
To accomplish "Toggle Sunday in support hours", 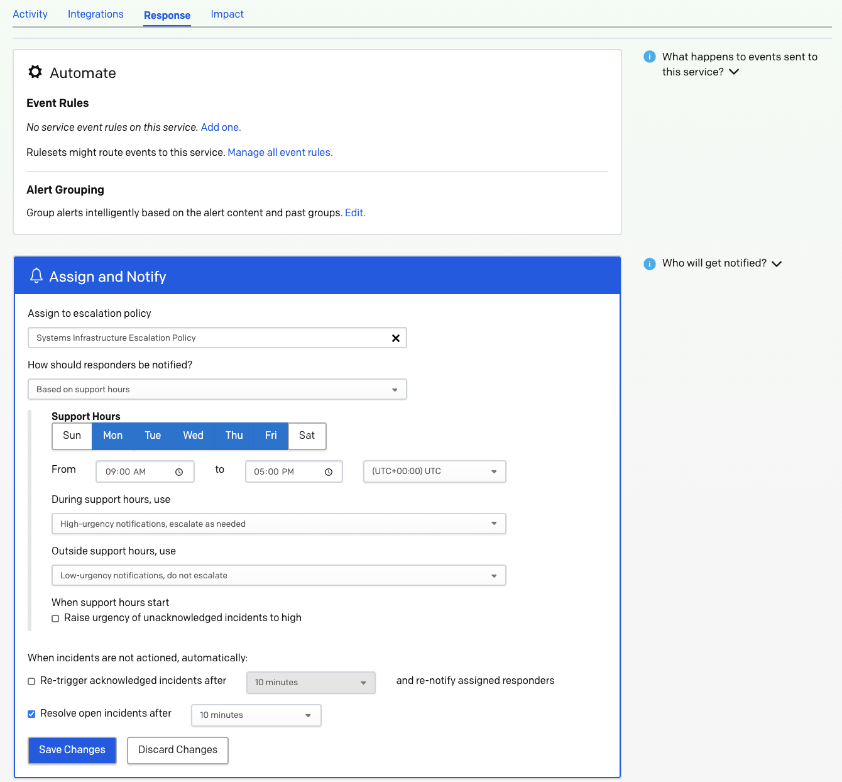I will tap(72, 436).
